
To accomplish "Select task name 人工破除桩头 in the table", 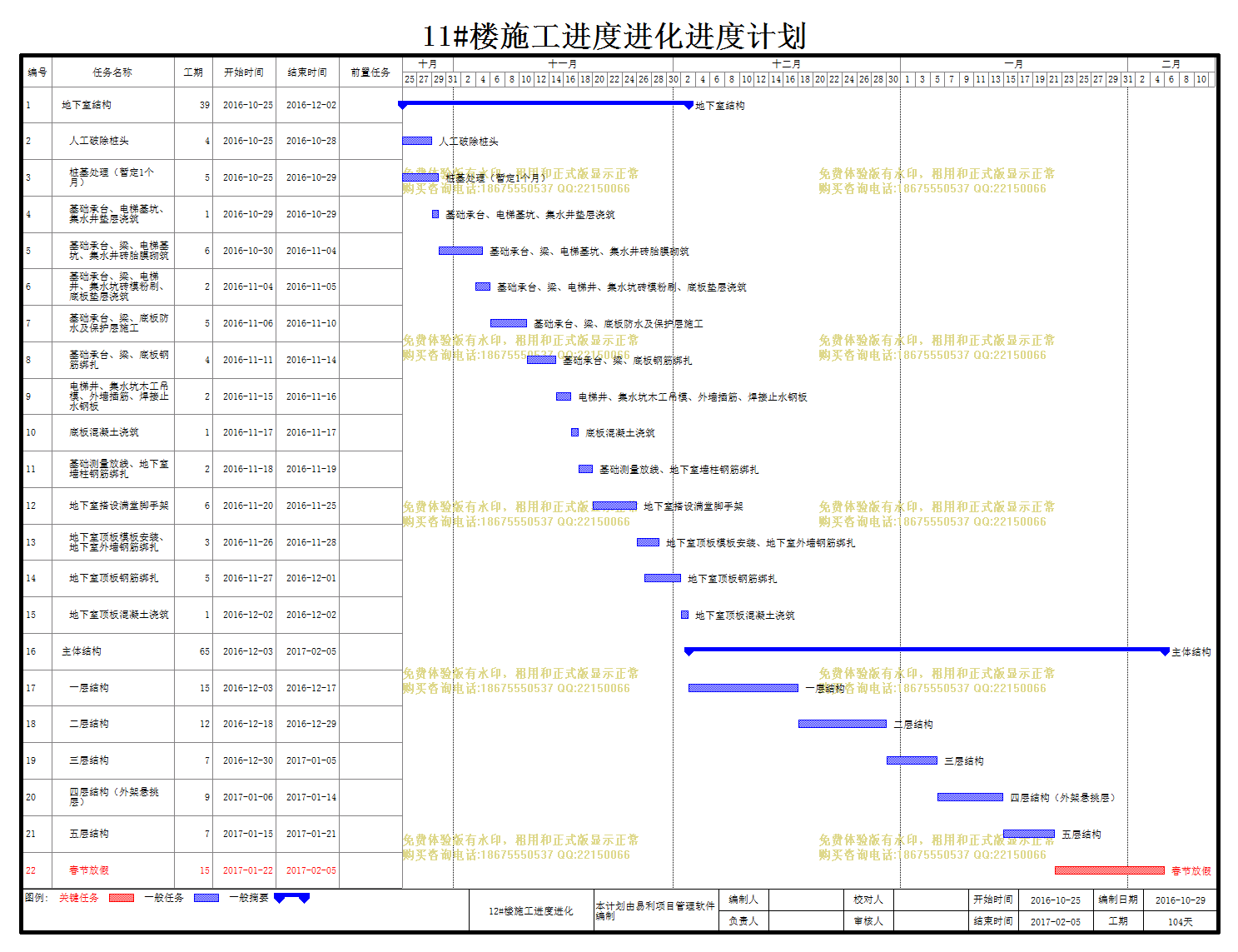I will click(x=99, y=141).
